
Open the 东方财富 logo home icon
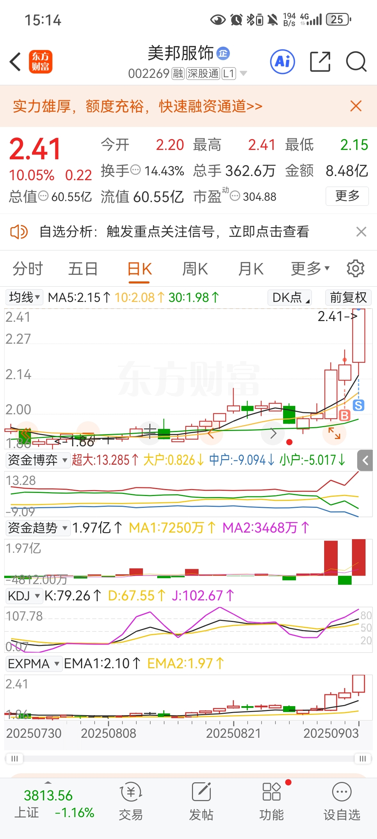41,62
